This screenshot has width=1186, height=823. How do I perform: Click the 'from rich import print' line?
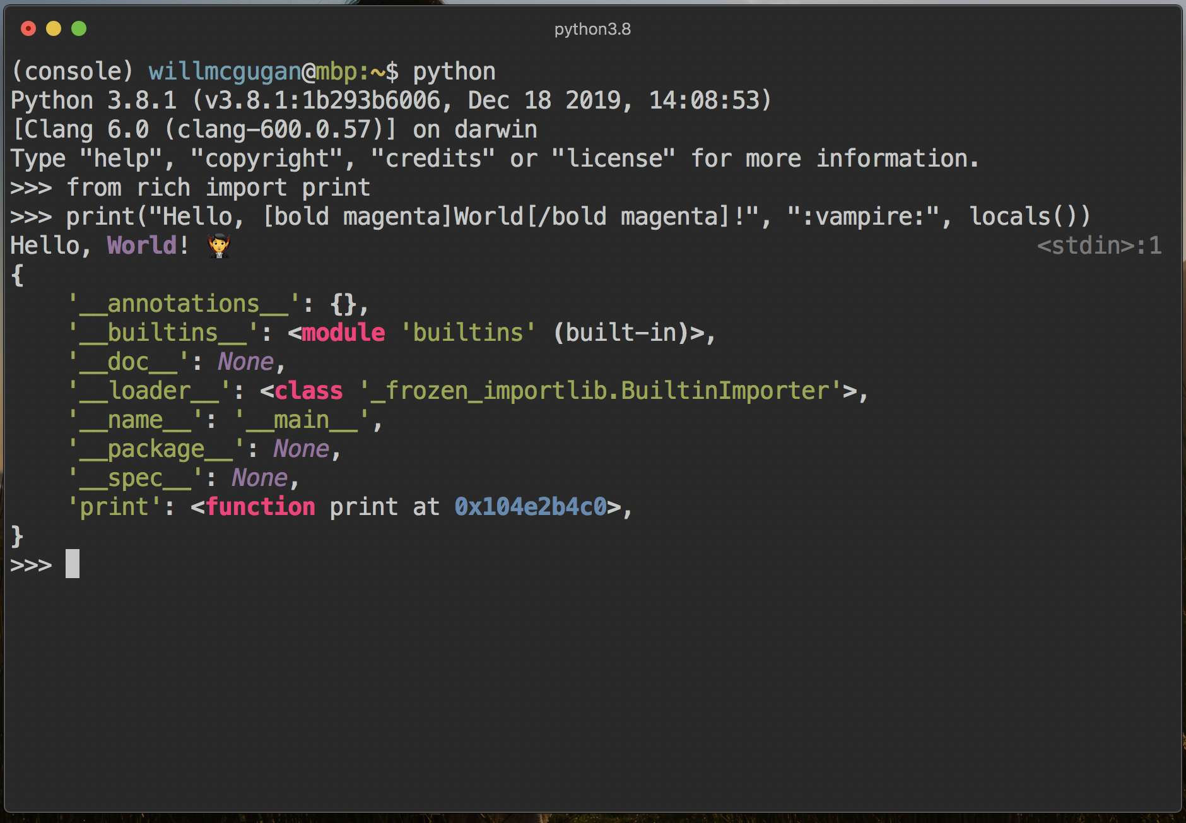(218, 187)
